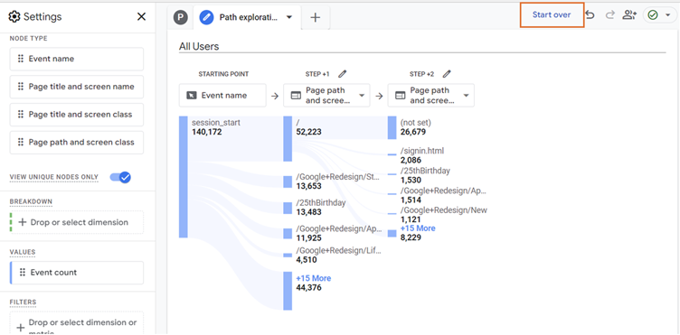
Task: Expand +15 More in Step +2
Action: (418, 228)
